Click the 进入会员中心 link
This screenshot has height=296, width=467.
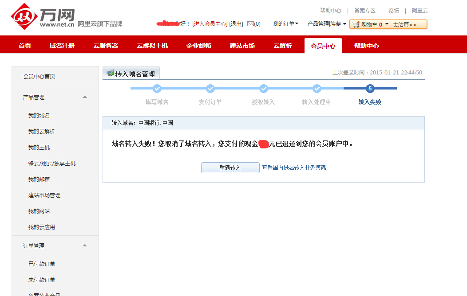pos(210,24)
